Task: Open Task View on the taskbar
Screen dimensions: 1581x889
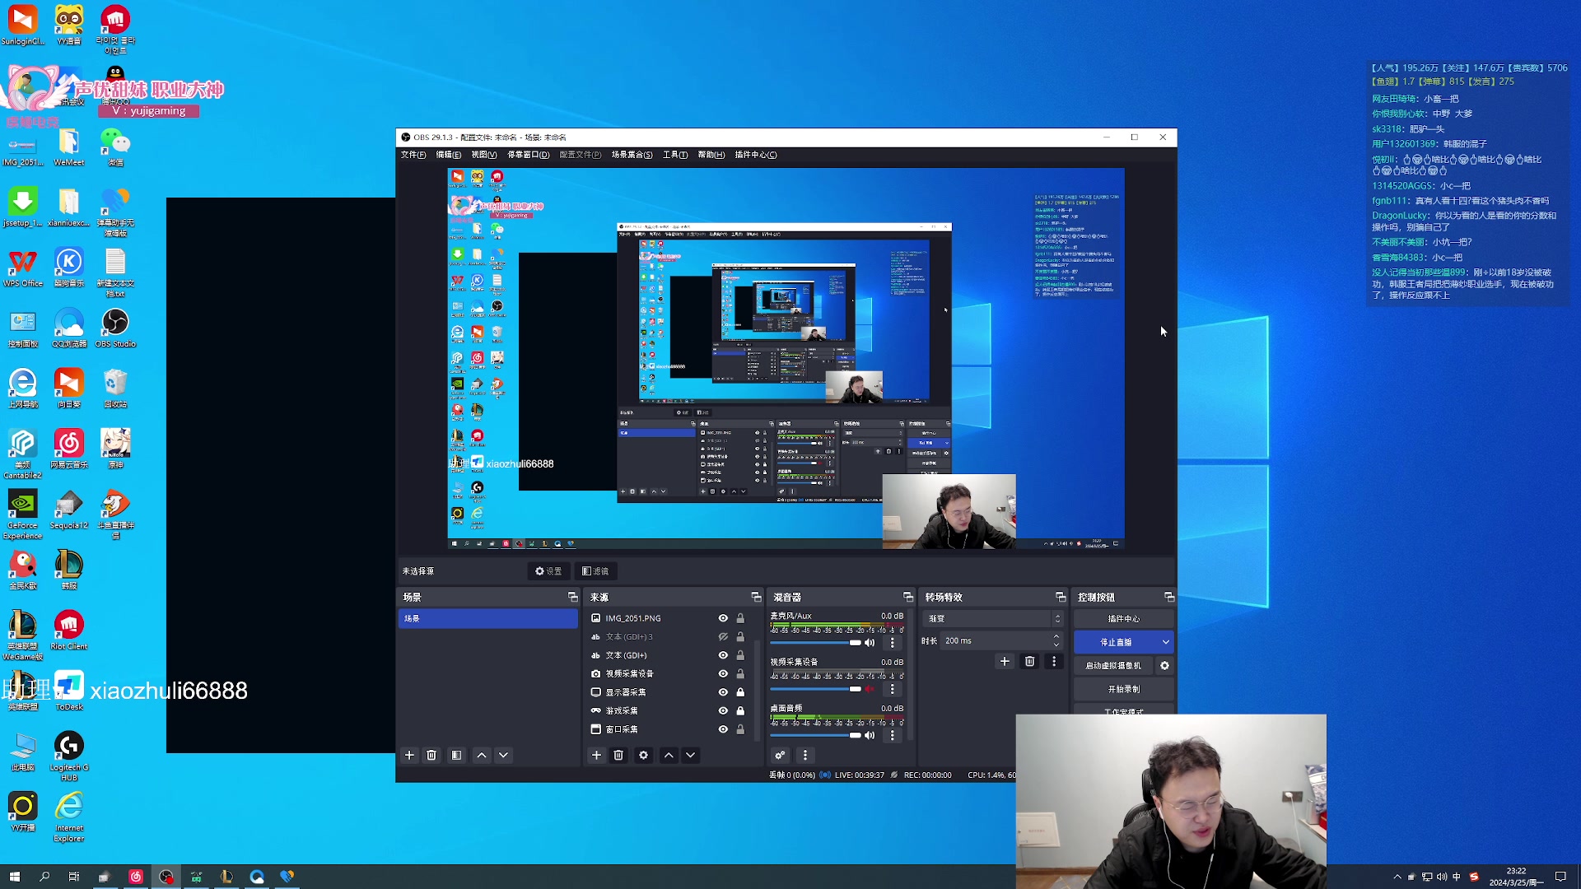Action: [74, 877]
